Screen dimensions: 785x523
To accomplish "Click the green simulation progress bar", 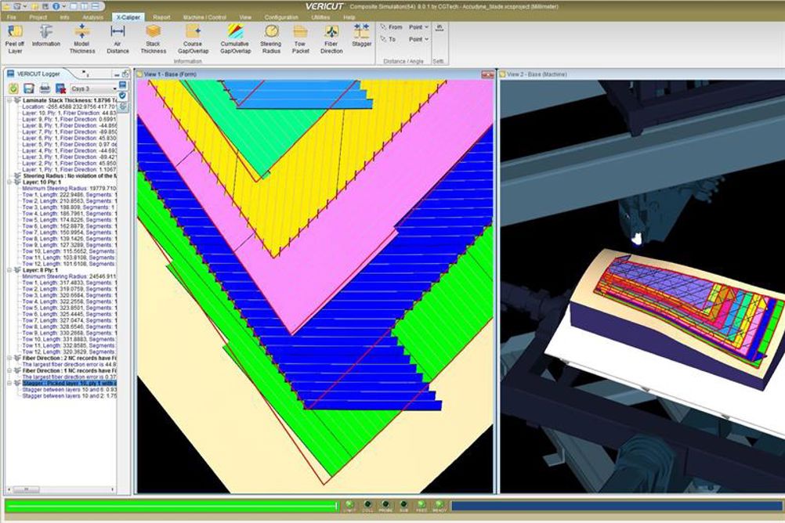I will (172, 506).
